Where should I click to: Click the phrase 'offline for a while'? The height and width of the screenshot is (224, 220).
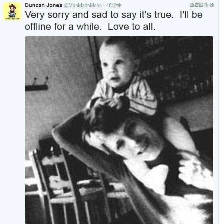click(62, 26)
